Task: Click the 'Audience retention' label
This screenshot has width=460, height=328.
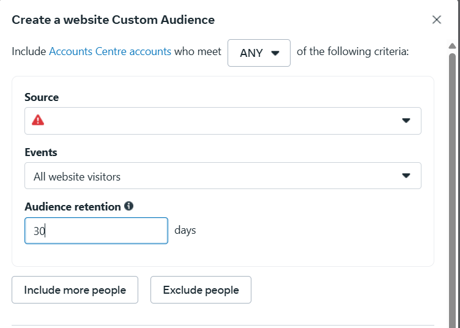Action: (73, 207)
